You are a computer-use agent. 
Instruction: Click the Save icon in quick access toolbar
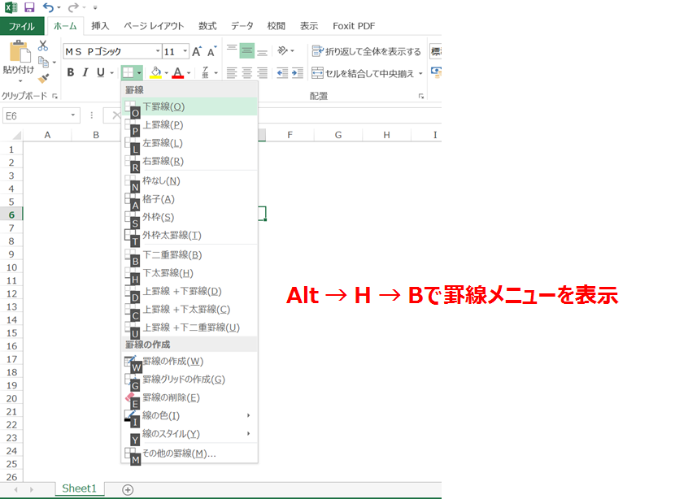click(x=29, y=7)
